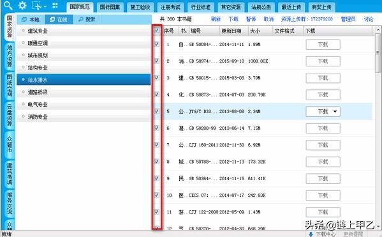The height and width of the screenshot is (237, 382).
Task: Switch to 其它资源 tab
Action: pyautogui.click(x=231, y=7)
